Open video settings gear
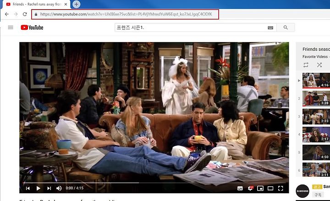The height and width of the screenshot is (201, 330). 250,188
